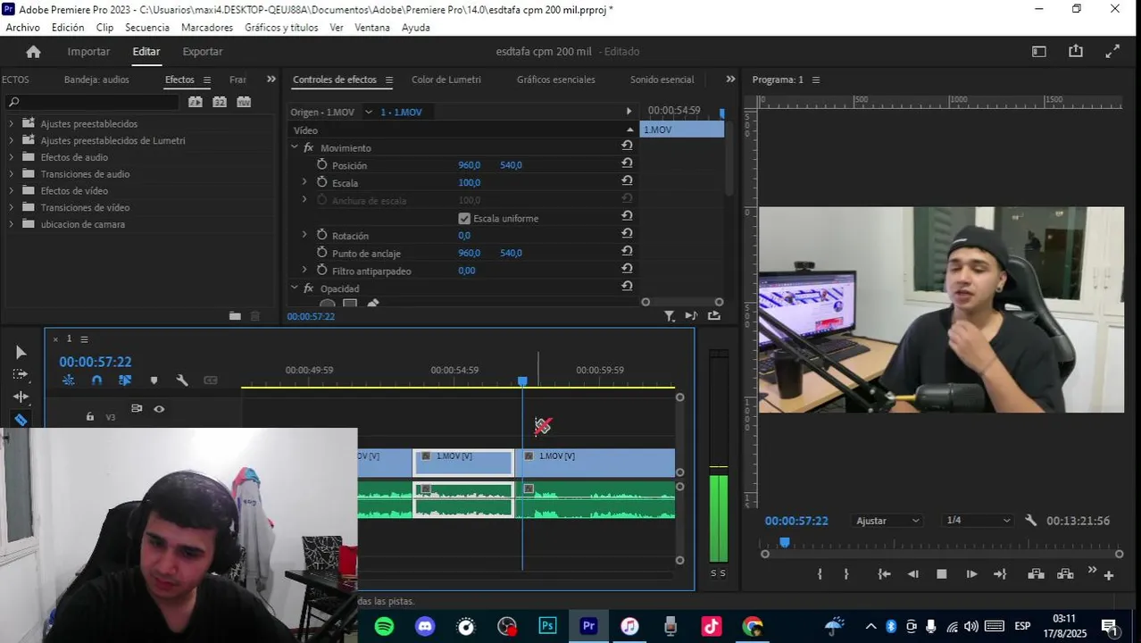
Task: Select the Track Select Forward tool
Action: coord(21,374)
